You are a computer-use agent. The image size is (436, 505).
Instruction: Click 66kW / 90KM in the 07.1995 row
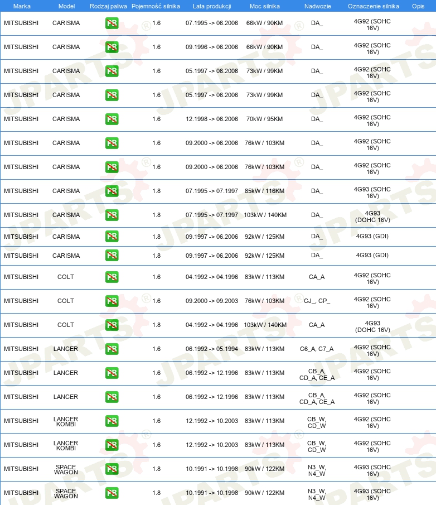pyautogui.click(x=264, y=23)
